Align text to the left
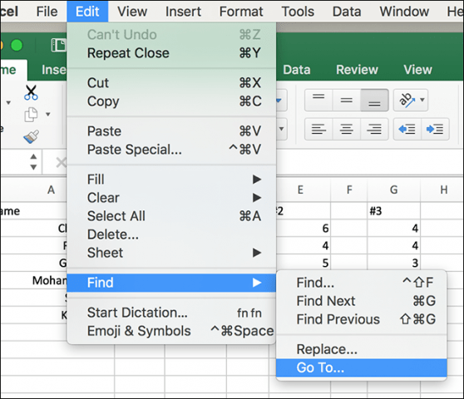 [x=318, y=129]
